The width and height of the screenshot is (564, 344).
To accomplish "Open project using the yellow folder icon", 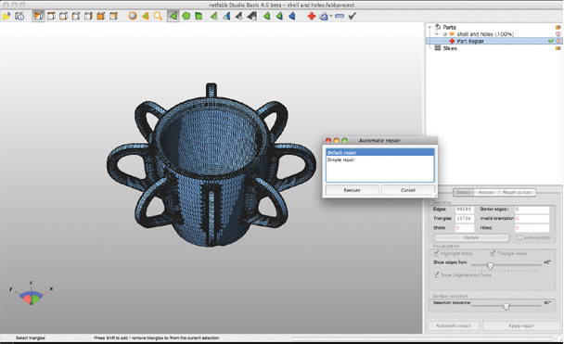I will pyautogui.click(x=6, y=16).
